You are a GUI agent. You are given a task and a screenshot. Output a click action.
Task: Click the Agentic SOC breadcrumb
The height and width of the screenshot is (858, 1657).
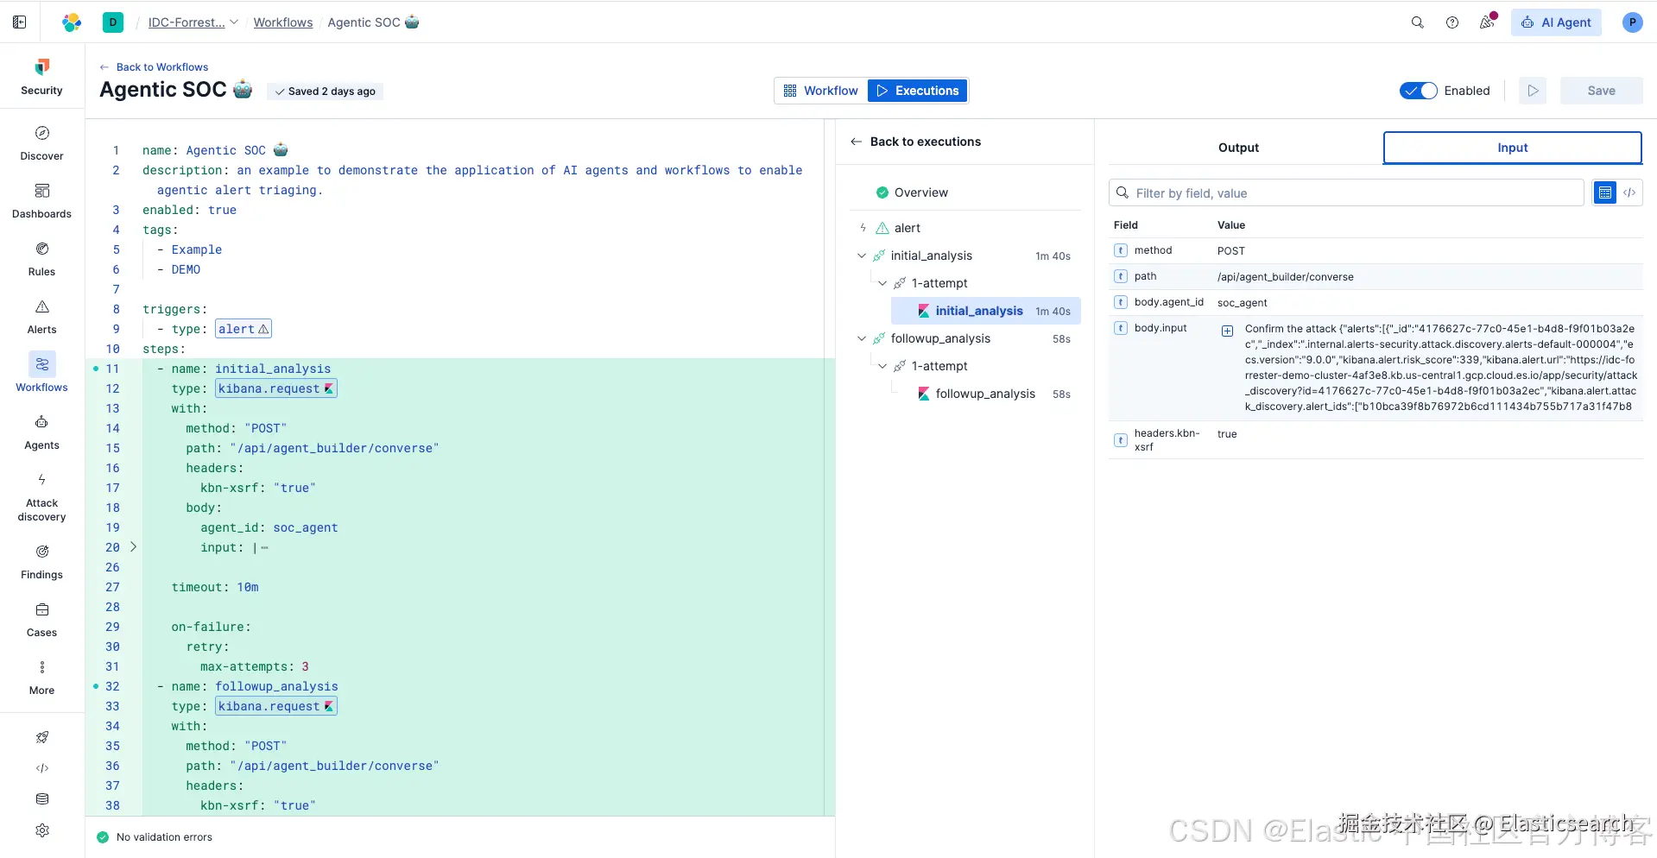tap(373, 22)
